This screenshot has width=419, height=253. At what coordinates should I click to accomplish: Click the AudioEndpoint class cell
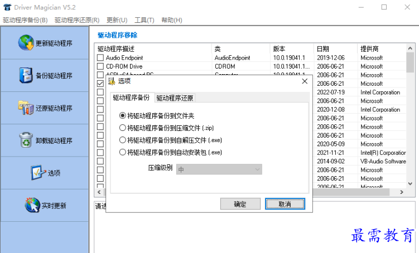point(232,57)
